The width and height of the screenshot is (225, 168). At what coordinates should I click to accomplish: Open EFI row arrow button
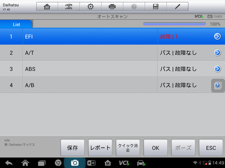pos(217,36)
